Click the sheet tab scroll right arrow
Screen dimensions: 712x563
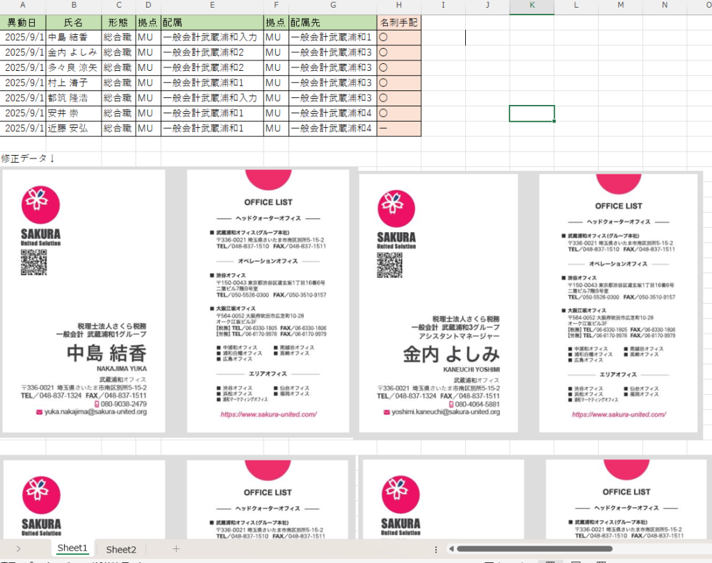(18, 549)
